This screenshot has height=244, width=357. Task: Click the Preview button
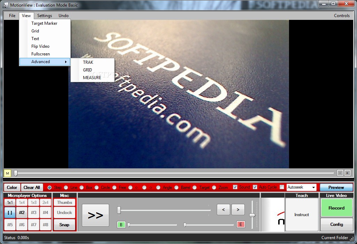coord(336,188)
